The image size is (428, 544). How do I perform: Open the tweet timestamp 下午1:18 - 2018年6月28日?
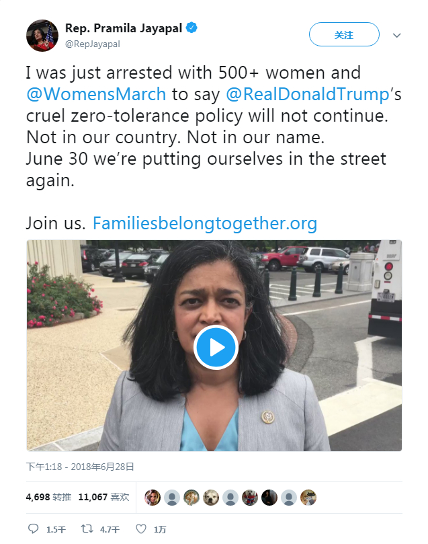tap(80, 466)
